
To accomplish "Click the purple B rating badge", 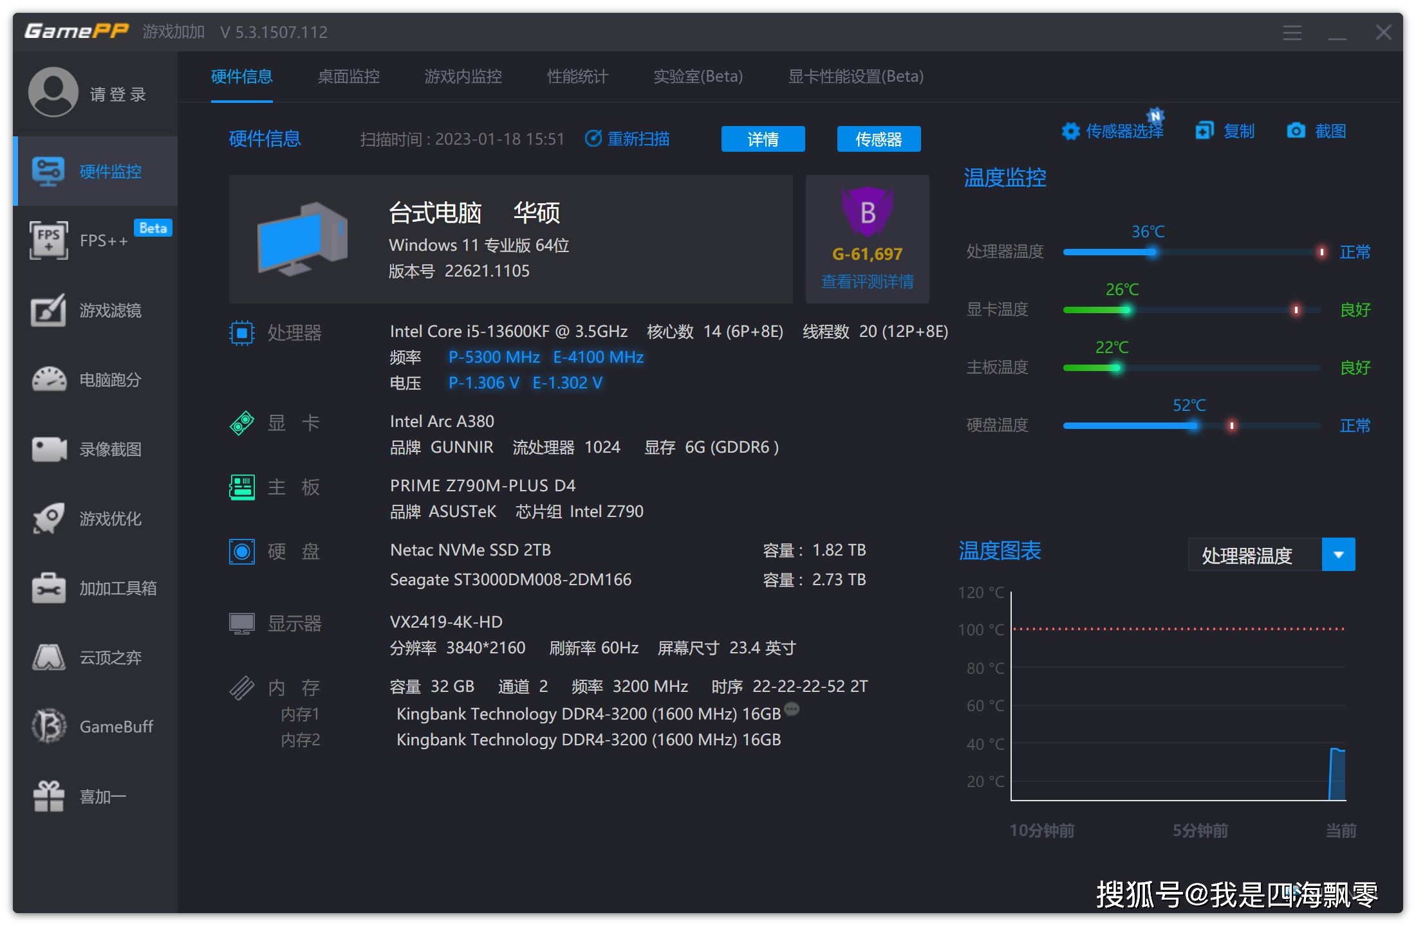I will [x=868, y=212].
